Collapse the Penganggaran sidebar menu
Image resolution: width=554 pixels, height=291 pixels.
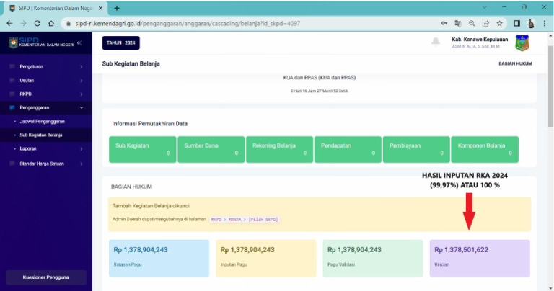(x=45, y=108)
